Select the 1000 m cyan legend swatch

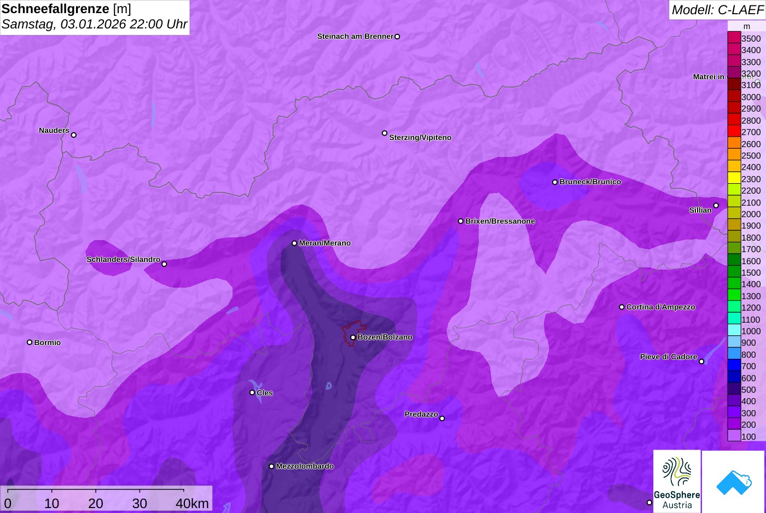tap(734, 330)
